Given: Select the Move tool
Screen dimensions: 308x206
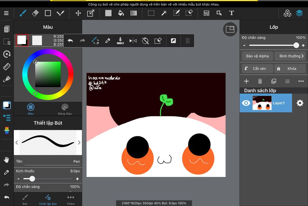Looking at the screenshot, I should click(x=78, y=13).
